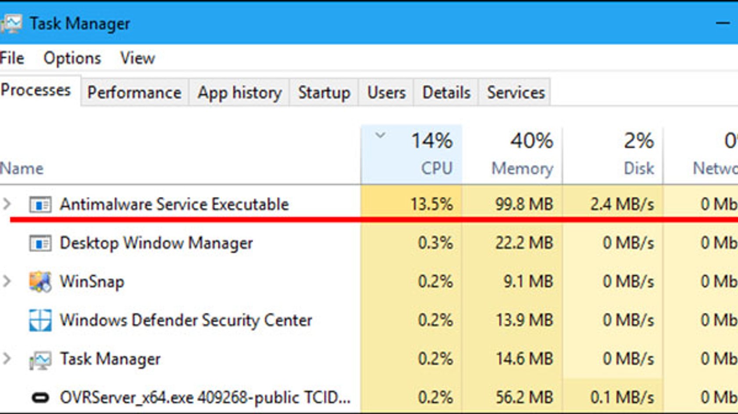This screenshot has width=738, height=414.
Task: Go to the Startup tab
Action: [x=324, y=93]
